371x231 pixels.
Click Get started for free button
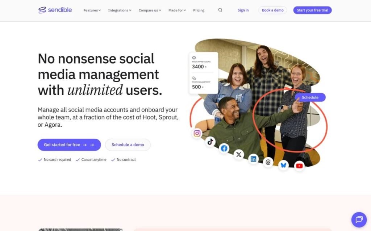click(x=69, y=145)
